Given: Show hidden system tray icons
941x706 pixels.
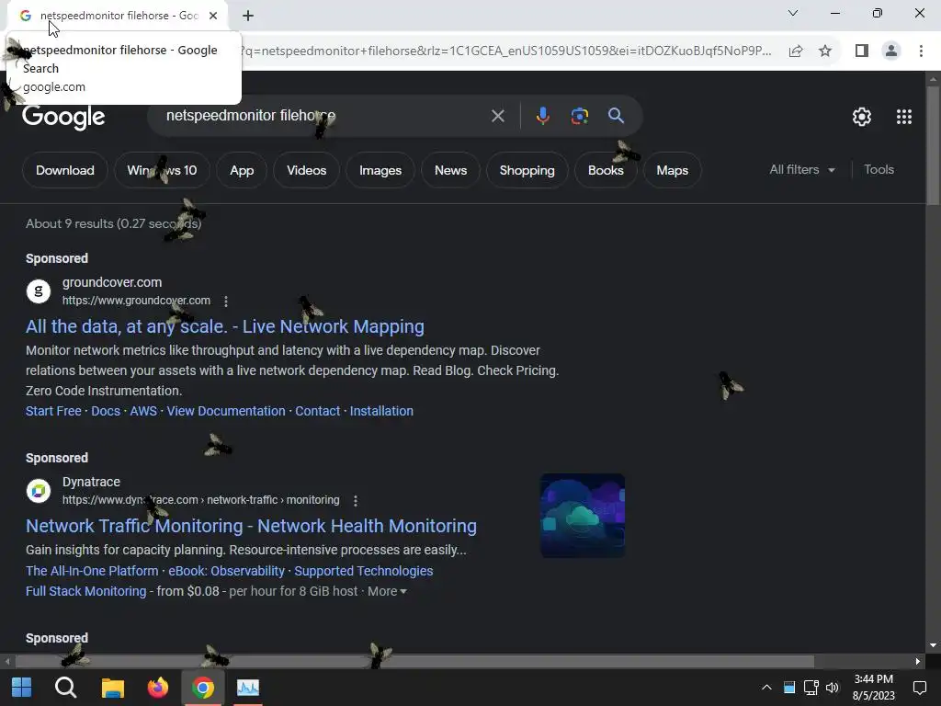Looking at the screenshot, I should (x=766, y=688).
